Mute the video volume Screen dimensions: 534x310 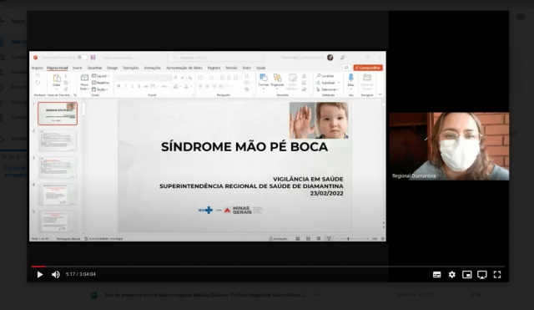click(x=56, y=275)
